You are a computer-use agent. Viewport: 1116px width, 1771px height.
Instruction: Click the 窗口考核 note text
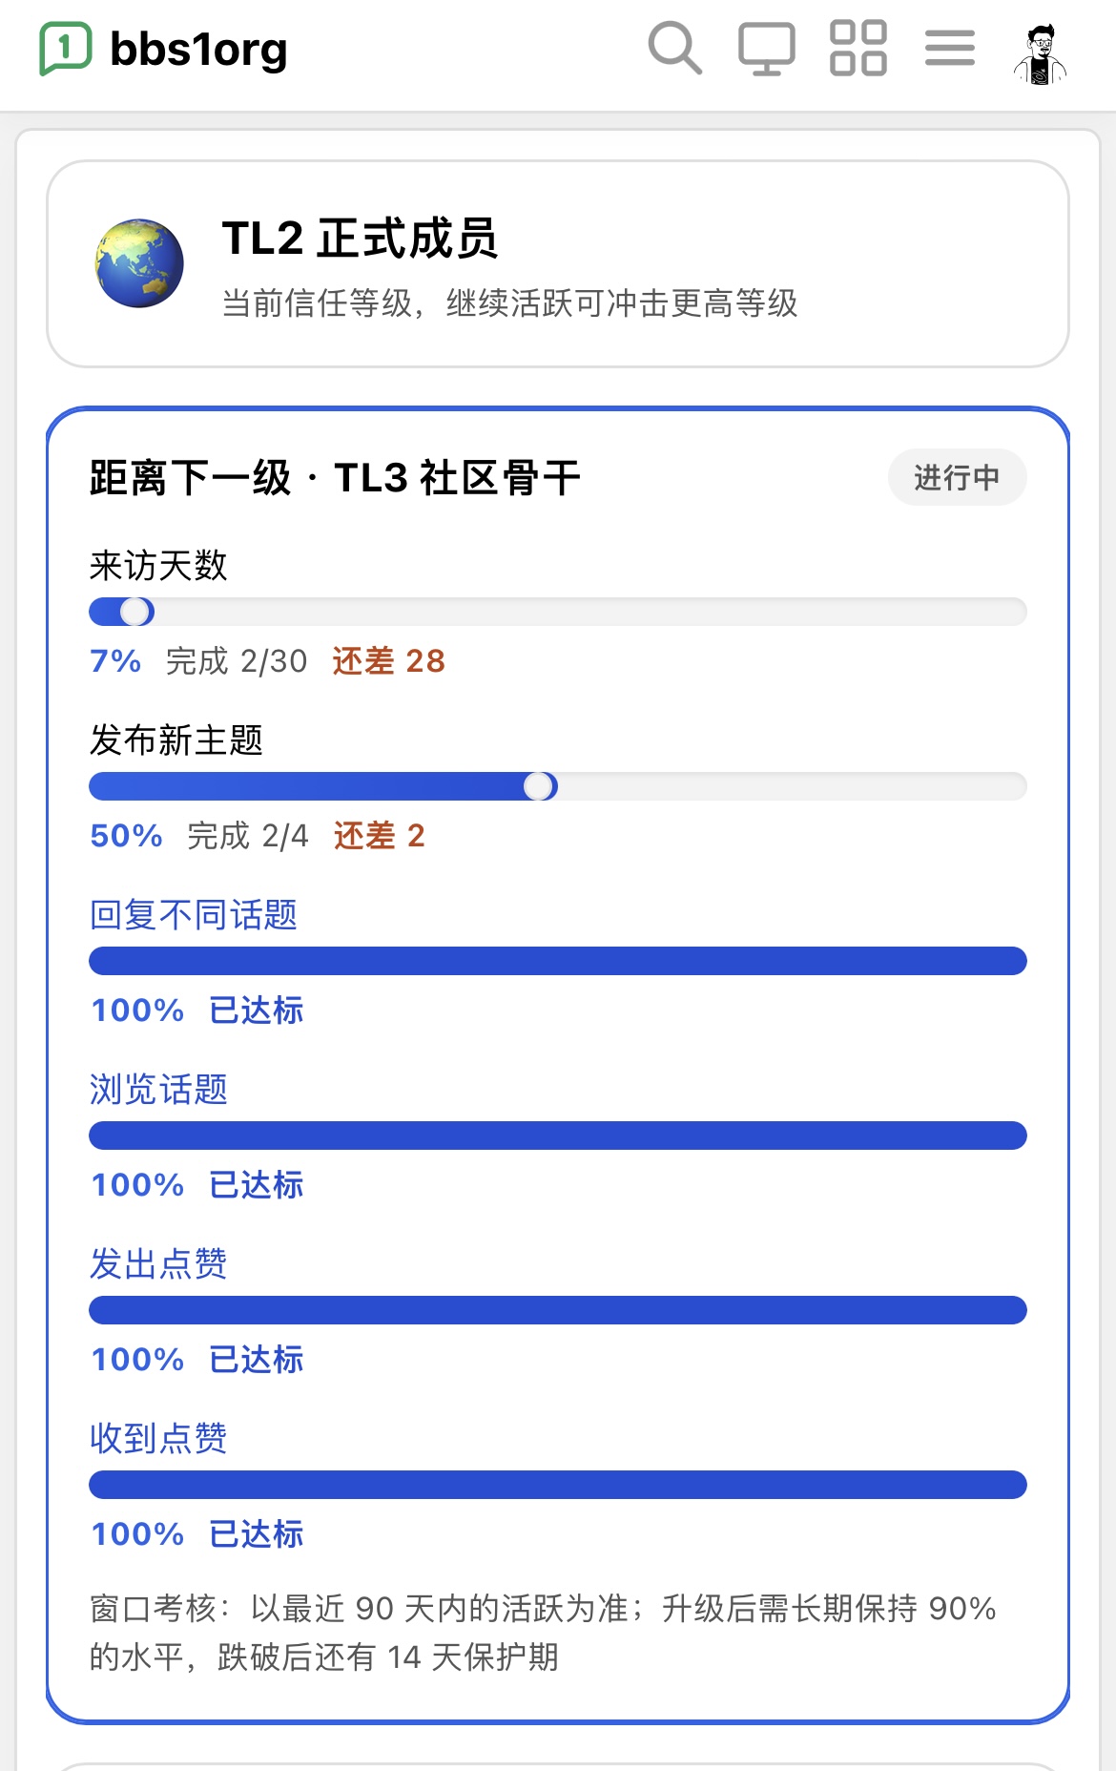click(543, 1633)
